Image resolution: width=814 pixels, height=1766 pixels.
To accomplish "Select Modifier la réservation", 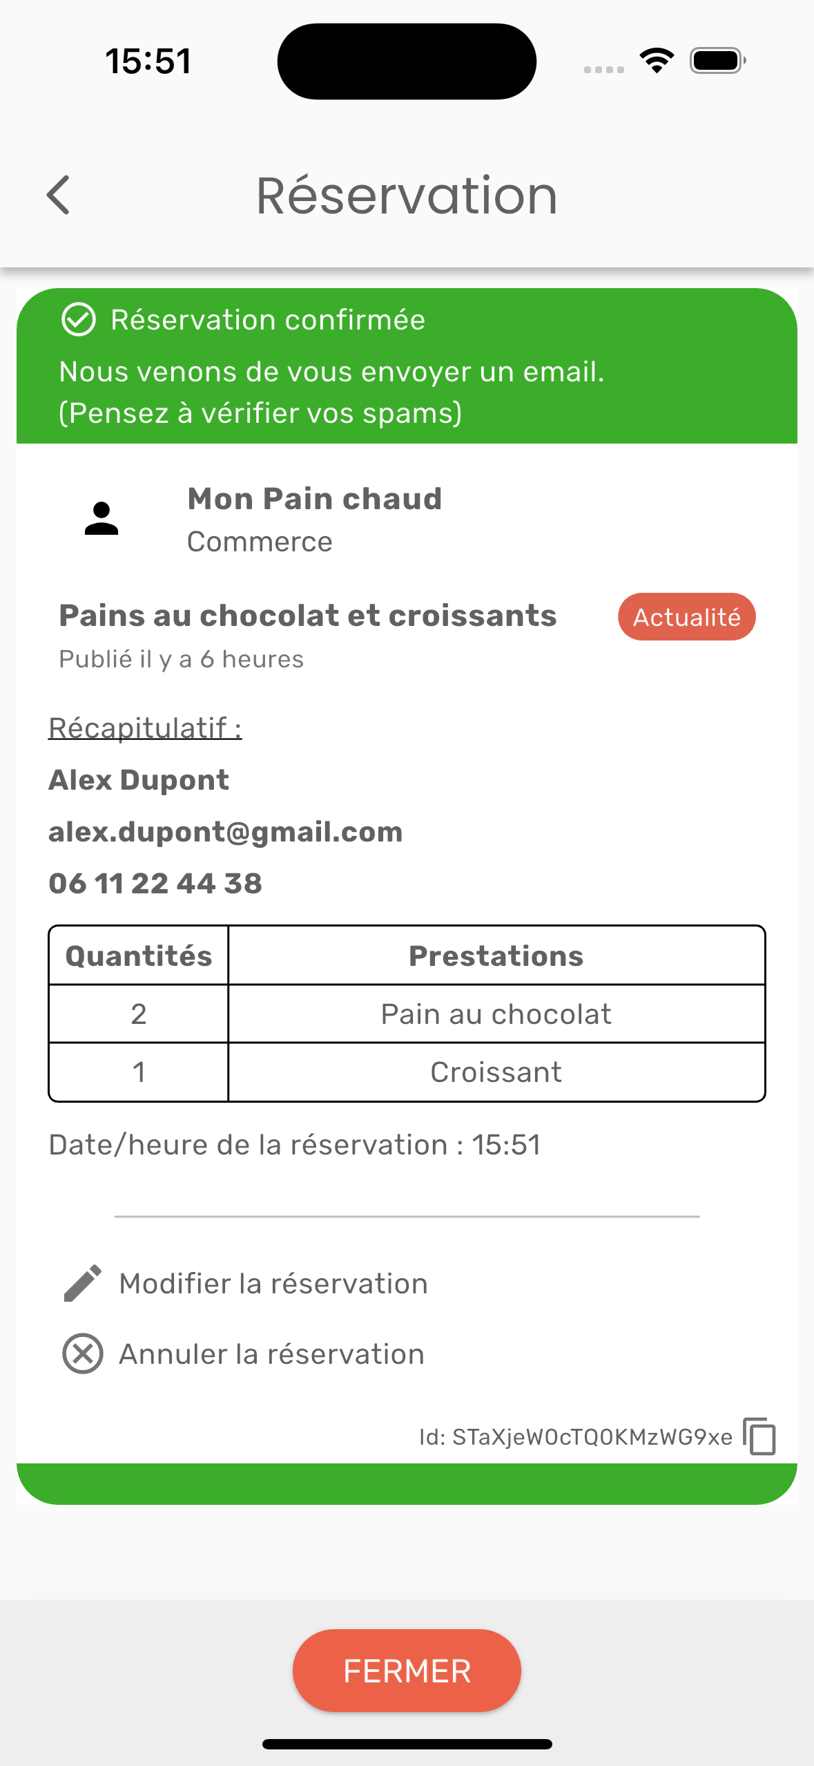I will tap(273, 1284).
